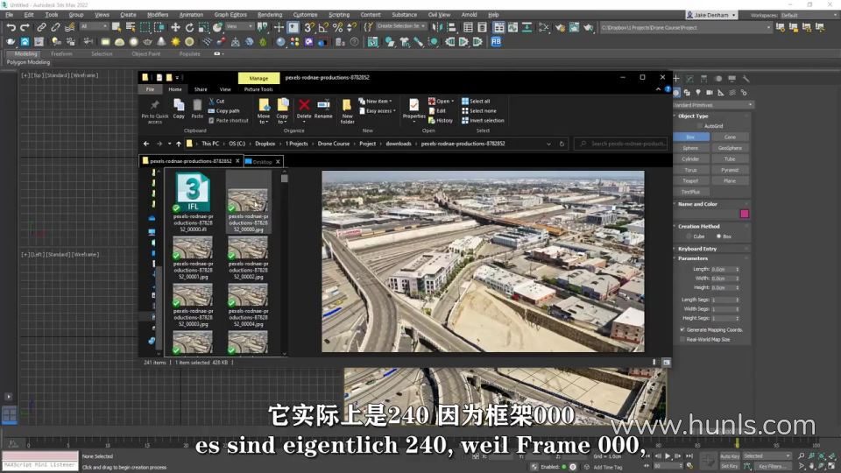Click the Undo arrow in 3ds Max toolbar
This screenshot has height=473, width=841.
point(11,27)
